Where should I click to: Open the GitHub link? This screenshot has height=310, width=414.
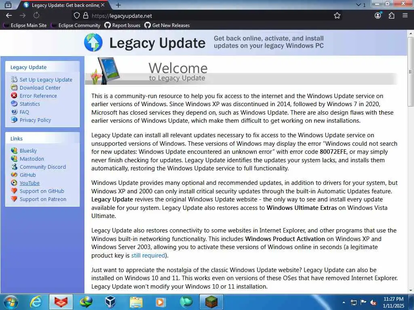(28, 175)
